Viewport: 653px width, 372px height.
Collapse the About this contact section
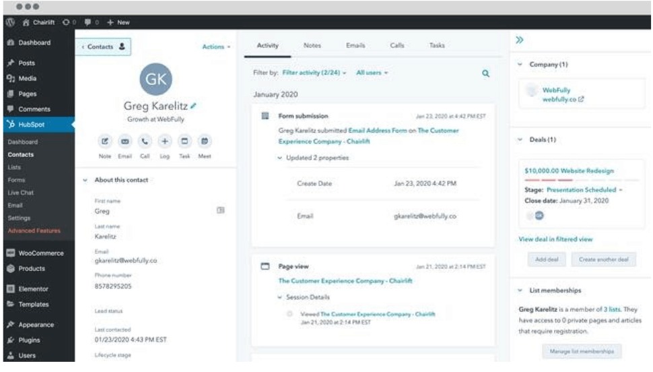[85, 180]
